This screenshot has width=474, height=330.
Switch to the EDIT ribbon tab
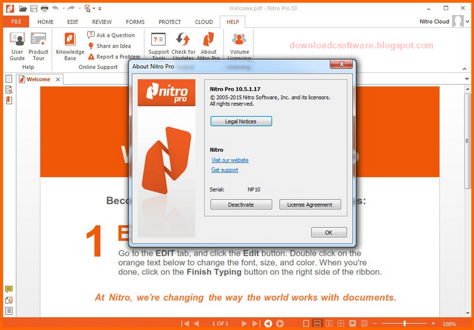73,22
